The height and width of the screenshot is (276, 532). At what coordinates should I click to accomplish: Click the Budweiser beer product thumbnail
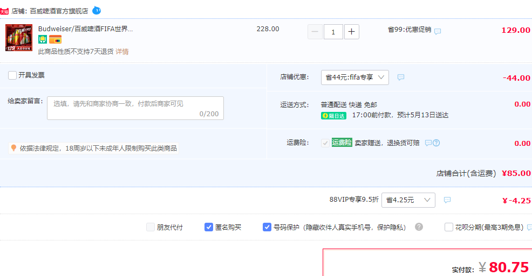point(19,38)
